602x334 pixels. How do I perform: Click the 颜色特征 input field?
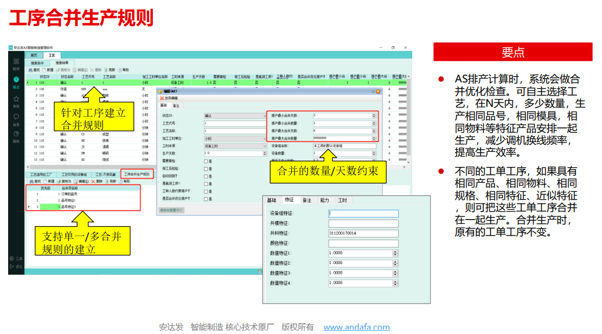363,243
